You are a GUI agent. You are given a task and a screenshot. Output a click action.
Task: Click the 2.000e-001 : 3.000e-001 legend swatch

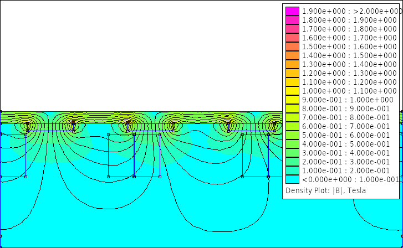tap(292, 162)
